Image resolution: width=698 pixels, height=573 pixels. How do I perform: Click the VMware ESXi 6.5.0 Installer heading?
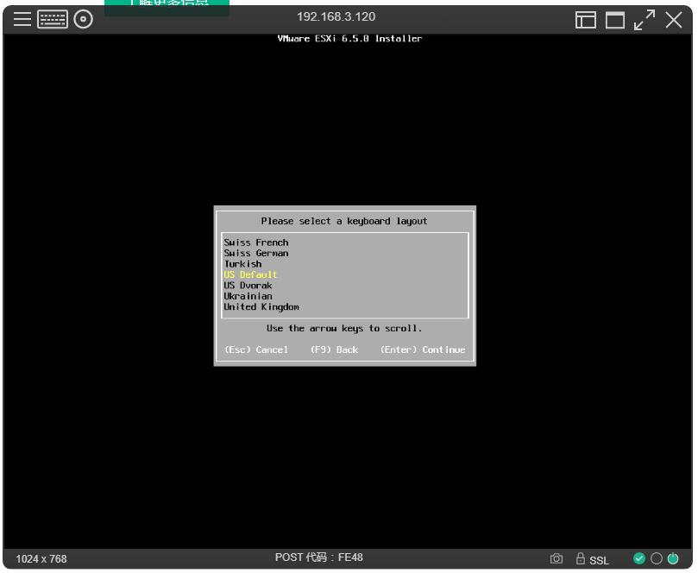(349, 39)
